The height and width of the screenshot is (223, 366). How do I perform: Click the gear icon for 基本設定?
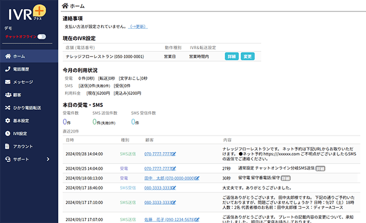pyautogui.click(x=7, y=121)
